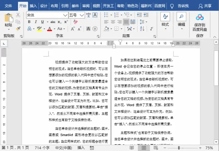Center align text
This screenshot has width=219, height=151.
click(113, 22)
